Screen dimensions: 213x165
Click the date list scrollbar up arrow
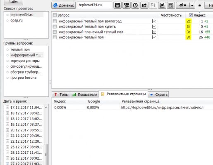click(x=46, y=107)
